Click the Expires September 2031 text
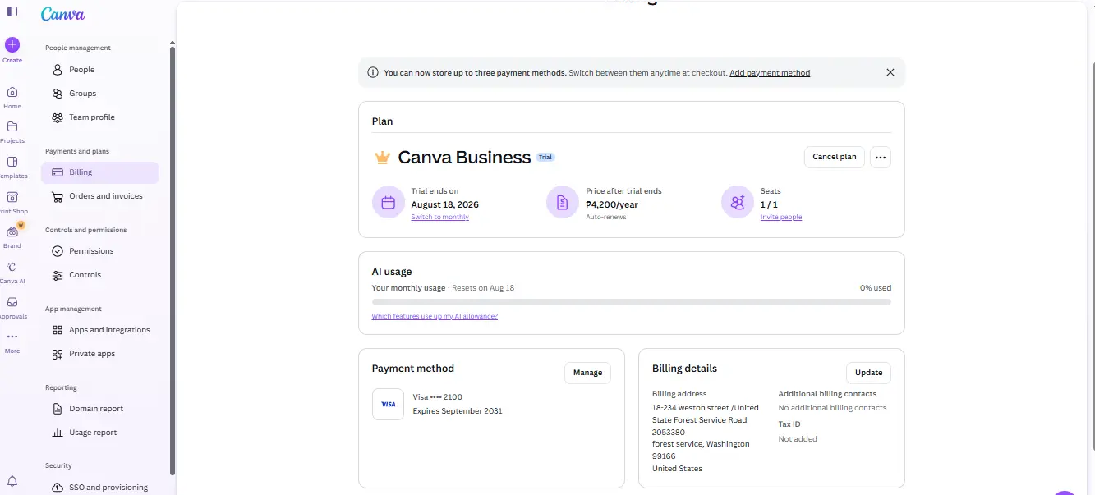 coord(458,411)
